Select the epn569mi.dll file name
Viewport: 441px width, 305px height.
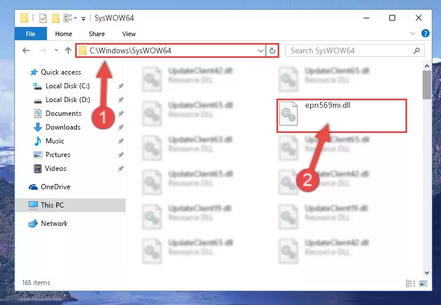[x=327, y=105]
